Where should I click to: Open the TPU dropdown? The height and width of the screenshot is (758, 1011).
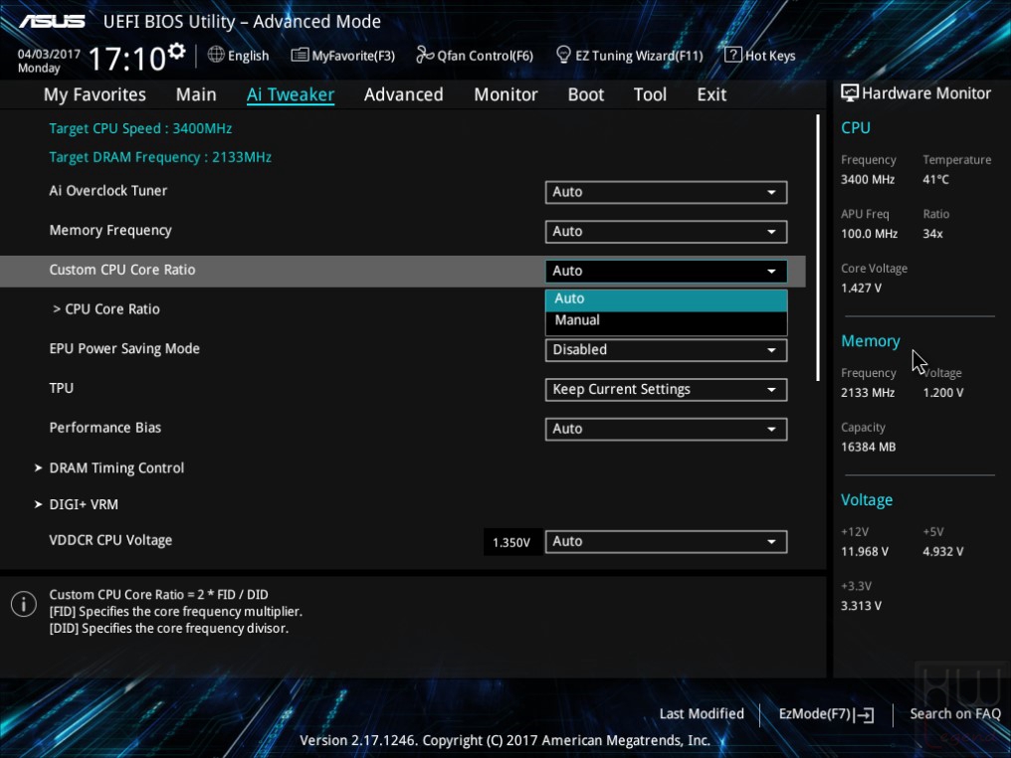click(x=666, y=389)
